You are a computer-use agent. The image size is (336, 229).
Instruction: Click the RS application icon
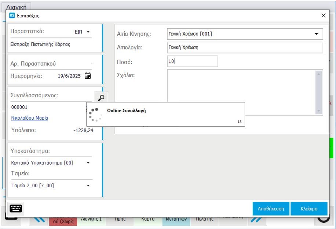click(x=12, y=16)
